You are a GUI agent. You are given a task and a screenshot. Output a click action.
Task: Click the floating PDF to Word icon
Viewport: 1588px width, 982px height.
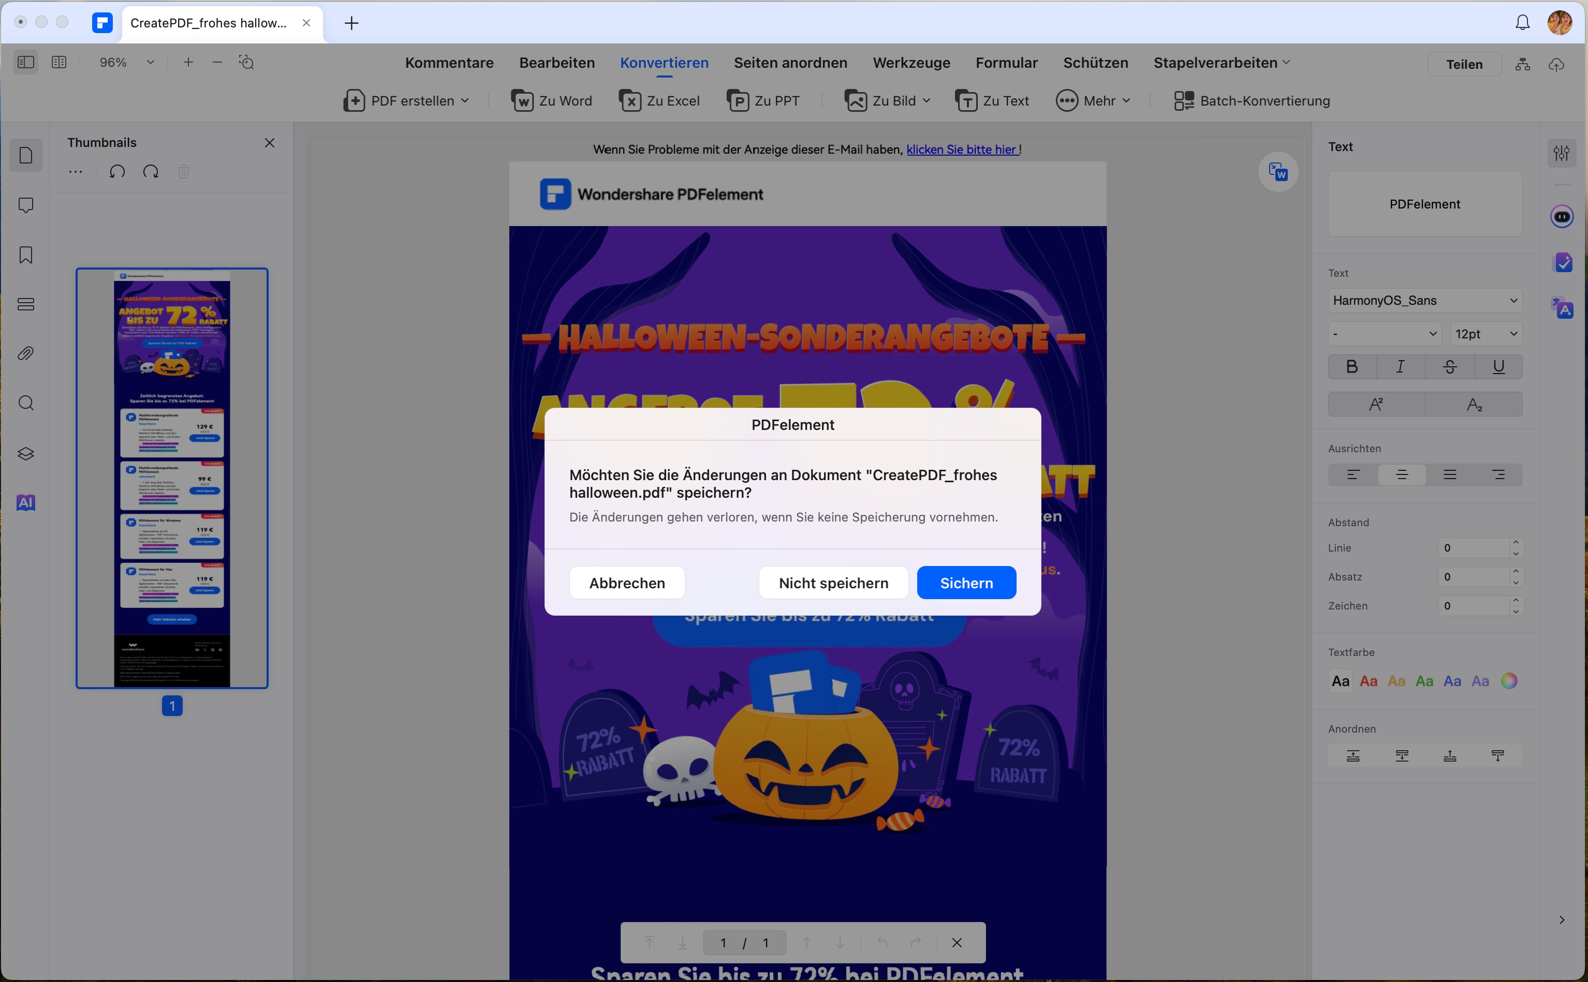tap(1278, 172)
